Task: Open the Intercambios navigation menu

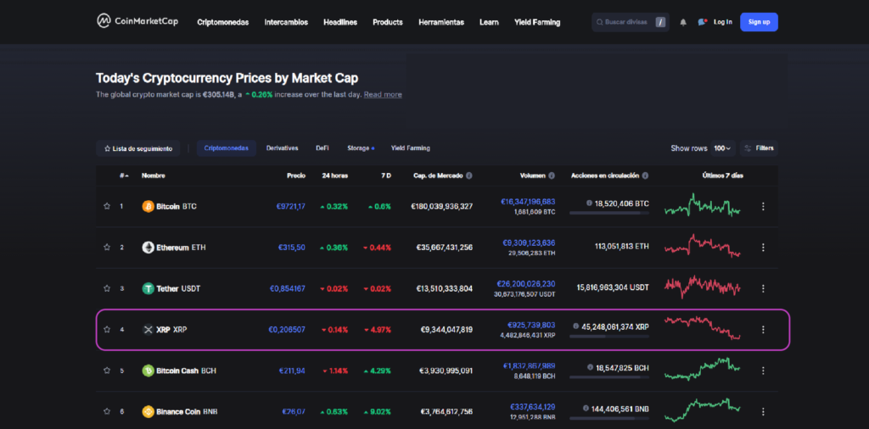Action: pos(286,22)
